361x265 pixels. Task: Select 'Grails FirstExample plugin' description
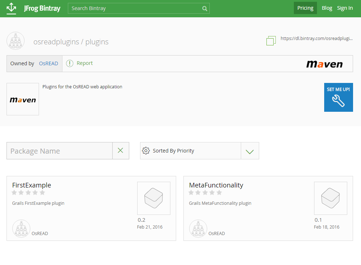pyautogui.click(x=38, y=203)
